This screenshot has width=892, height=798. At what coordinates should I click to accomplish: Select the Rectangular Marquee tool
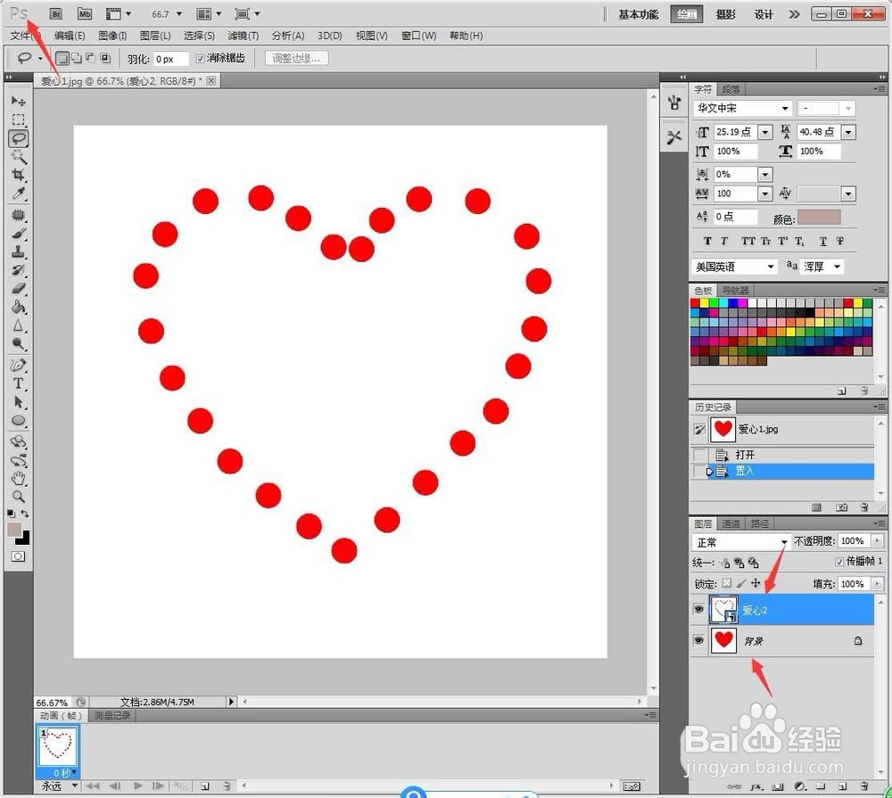(18, 119)
